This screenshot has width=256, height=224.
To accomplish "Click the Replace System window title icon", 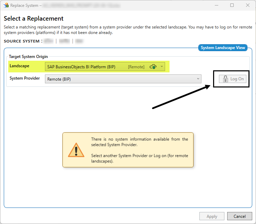I will [6, 5].
